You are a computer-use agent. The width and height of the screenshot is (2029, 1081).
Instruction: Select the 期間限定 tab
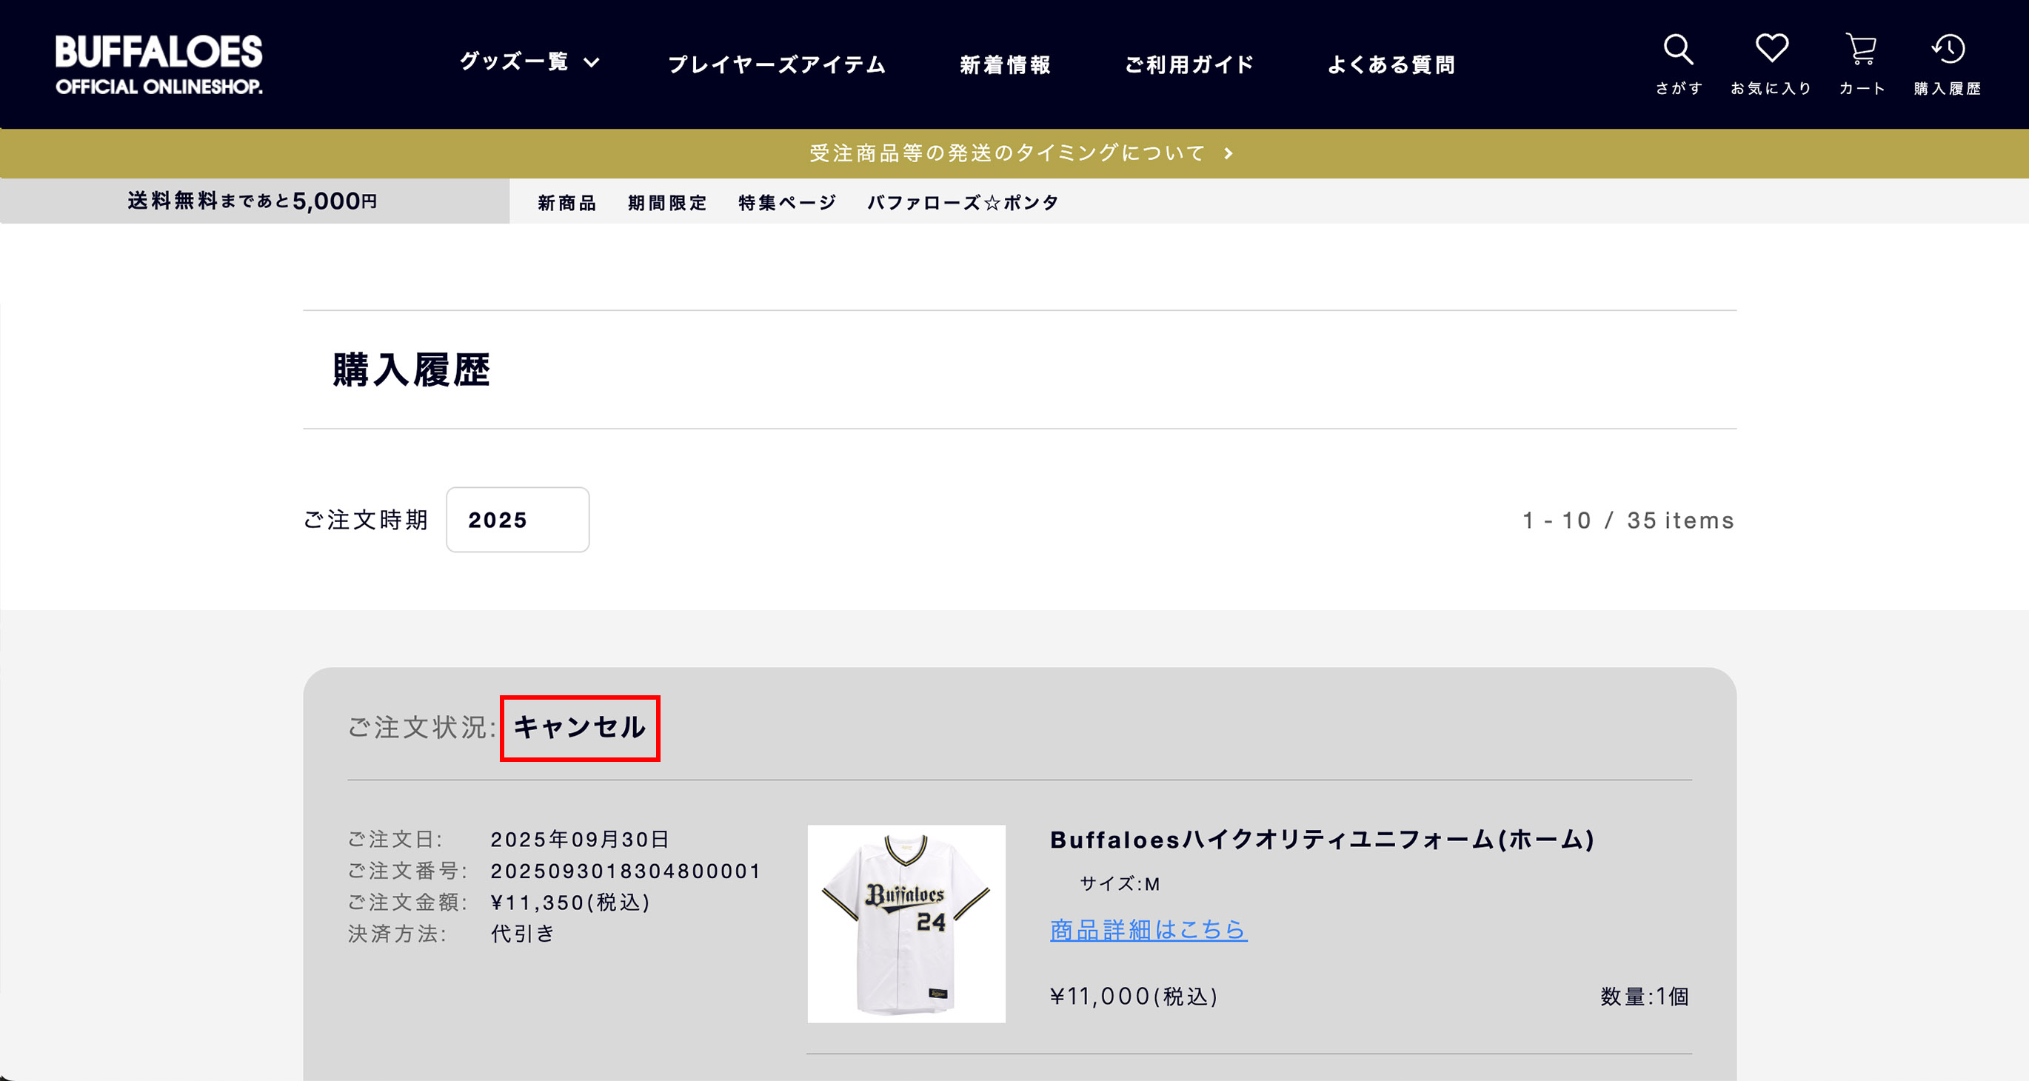pos(667,203)
